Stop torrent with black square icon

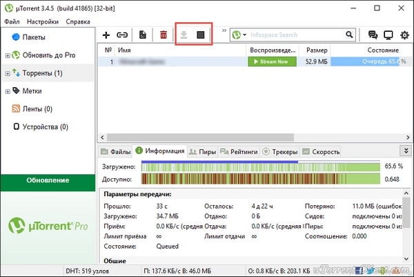coord(201,35)
